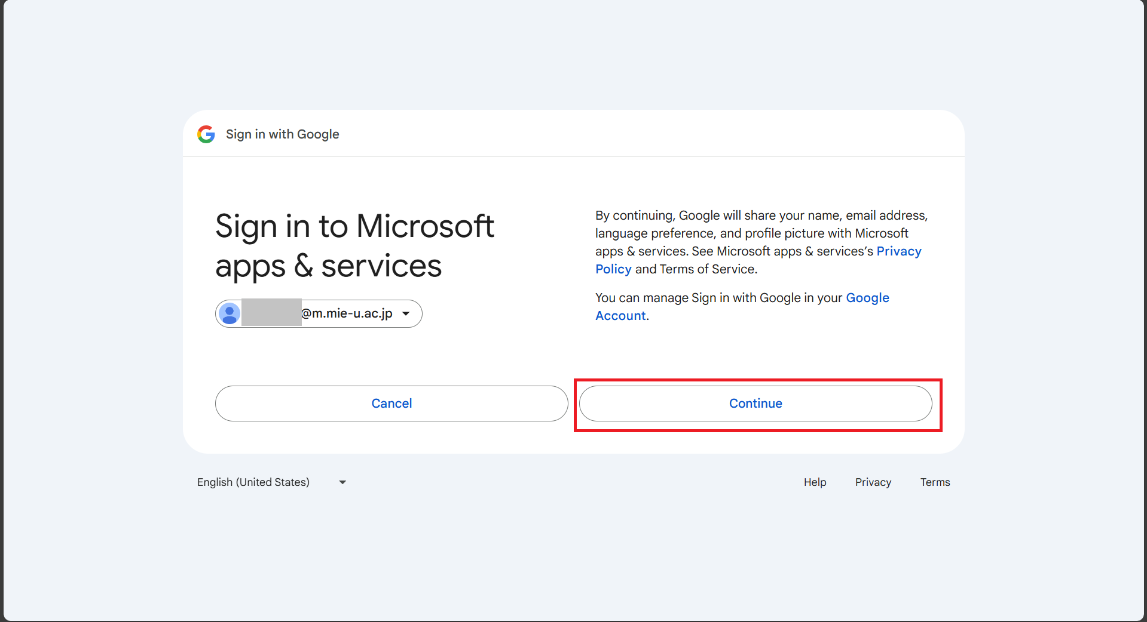This screenshot has height=622, width=1147.
Task: Click the account avatar icon
Action: point(230,313)
